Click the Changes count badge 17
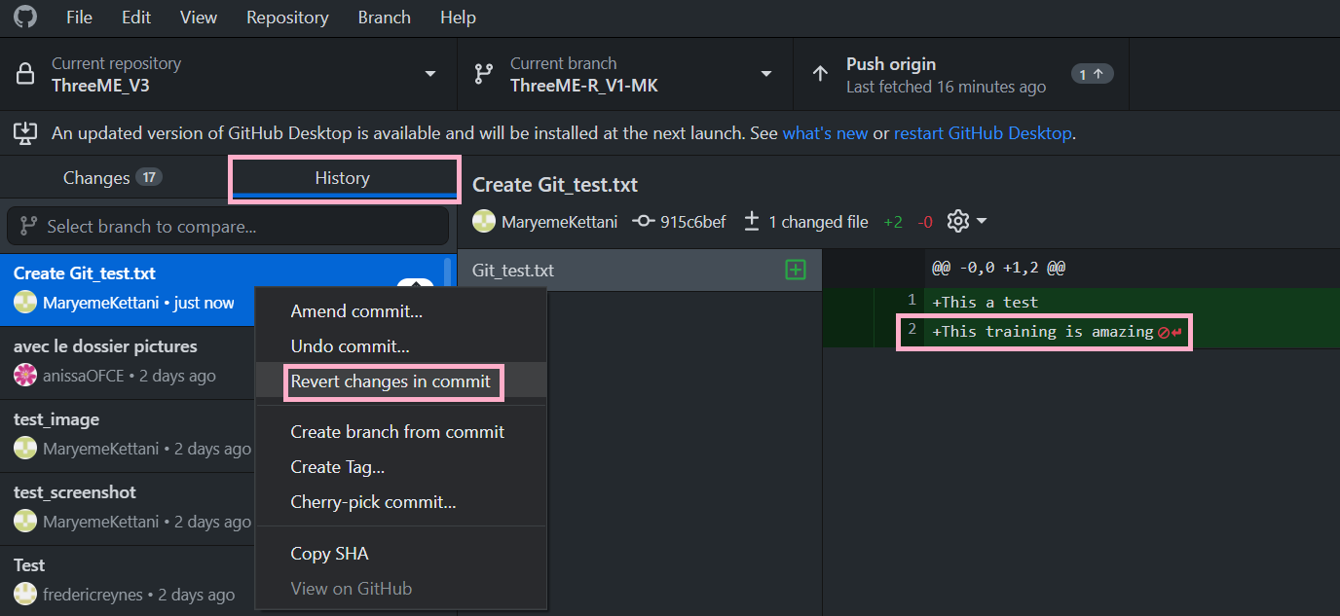Screen dimensions: 1340x616 [x=149, y=177]
